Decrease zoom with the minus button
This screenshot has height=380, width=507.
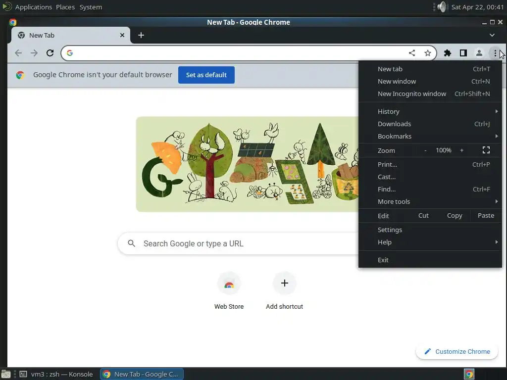point(425,150)
